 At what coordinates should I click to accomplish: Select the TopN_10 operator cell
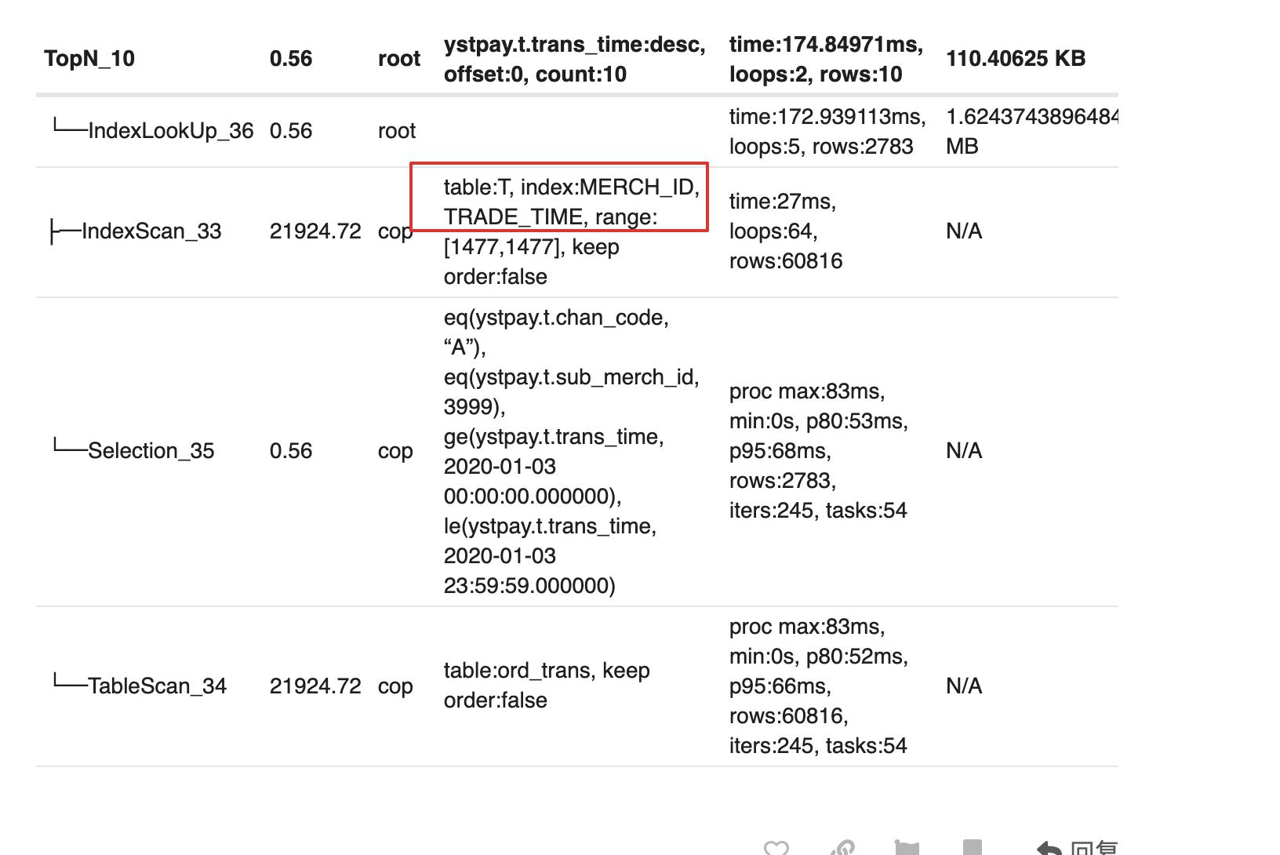click(89, 59)
